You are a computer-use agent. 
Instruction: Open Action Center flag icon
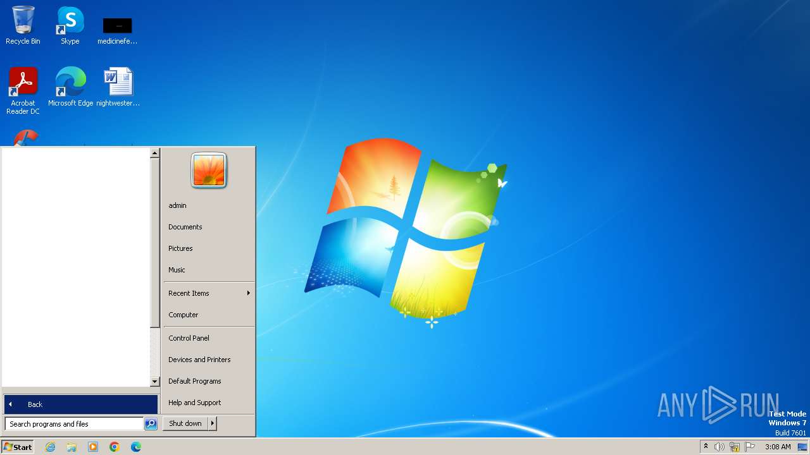[750, 447]
